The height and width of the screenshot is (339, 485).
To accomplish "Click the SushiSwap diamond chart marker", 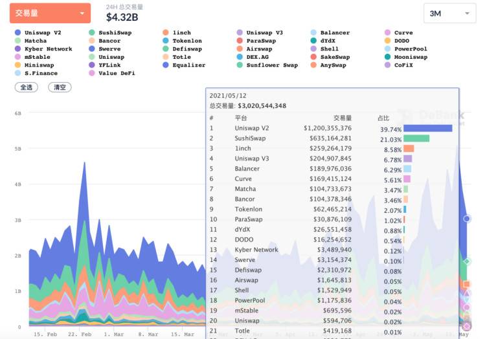I will (x=467, y=262).
